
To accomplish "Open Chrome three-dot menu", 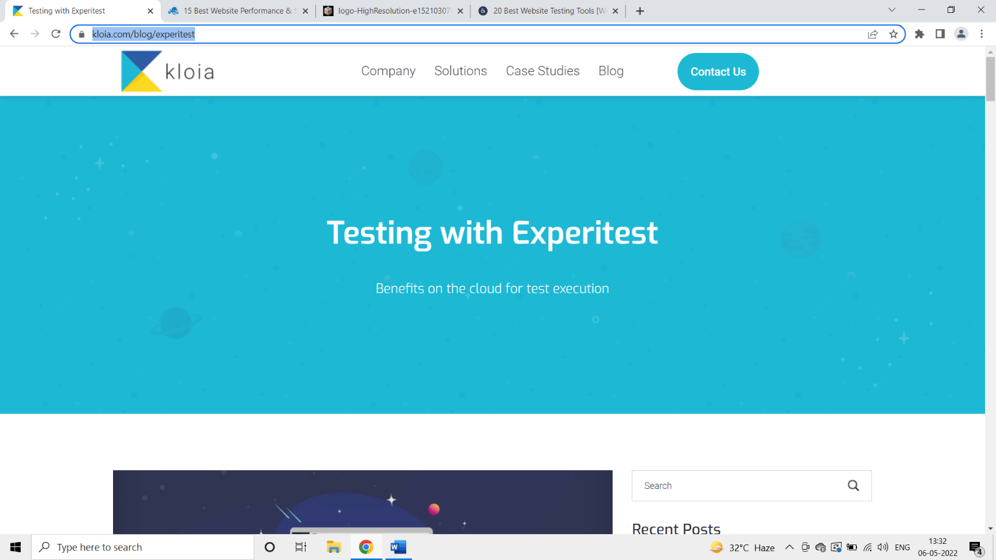I will click(982, 34).
